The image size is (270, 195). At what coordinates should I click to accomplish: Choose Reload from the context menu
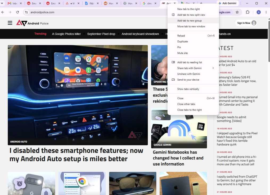coord(193,36)
